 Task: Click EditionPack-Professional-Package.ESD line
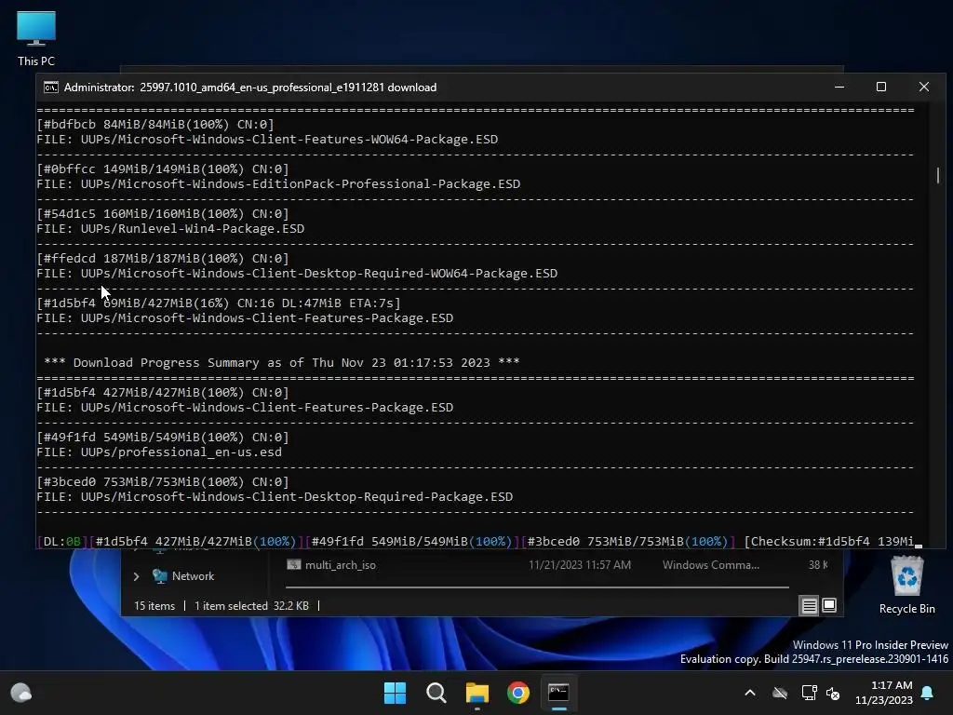[x=278, y=184]
